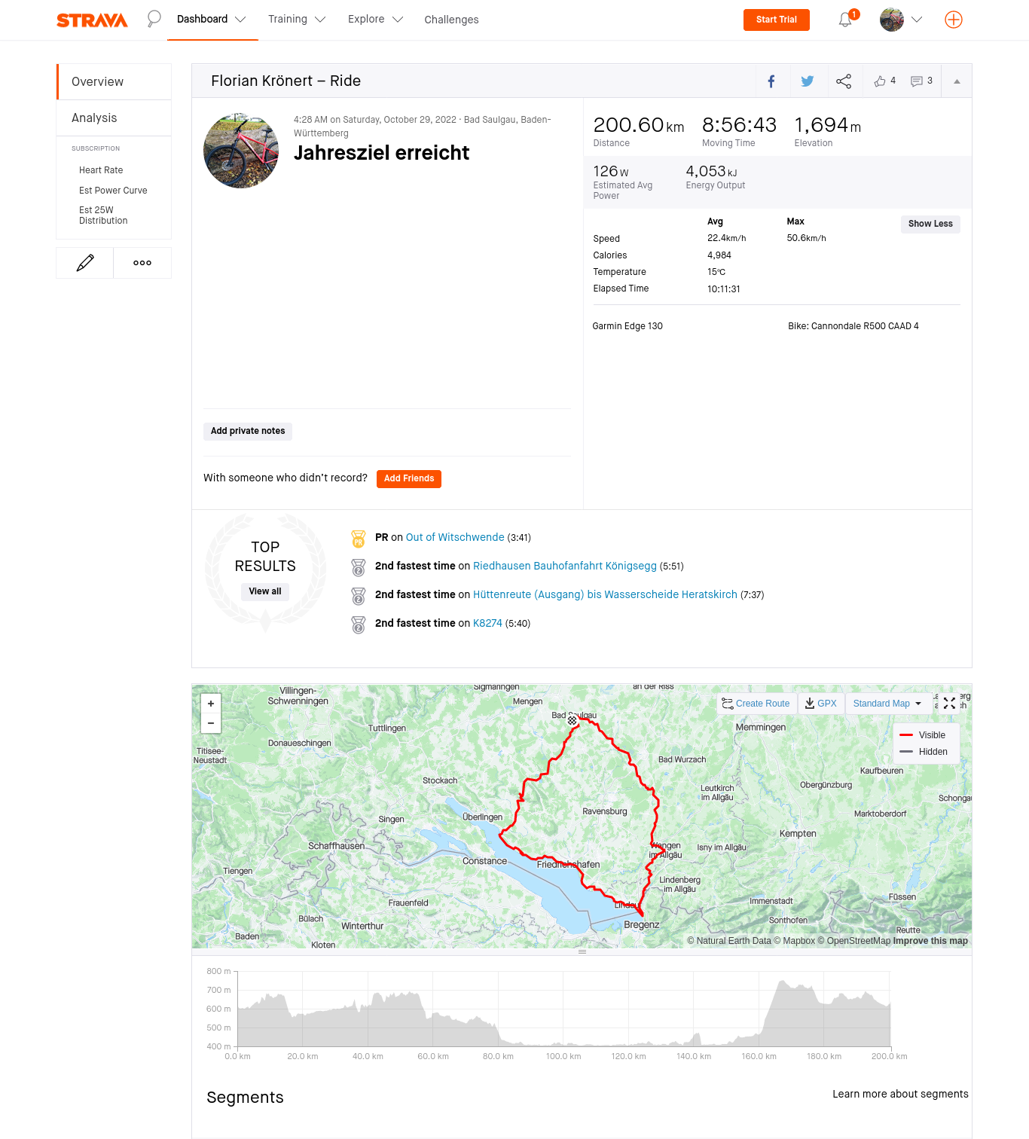Give kudos with the thumbs-up icon
This screenshot has width=1029, height=1139.
point(880,81)
